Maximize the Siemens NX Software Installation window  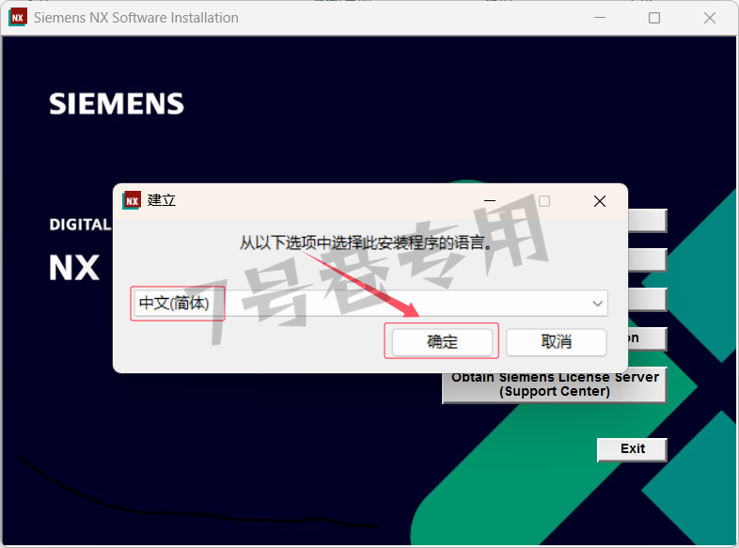point(654,18)
